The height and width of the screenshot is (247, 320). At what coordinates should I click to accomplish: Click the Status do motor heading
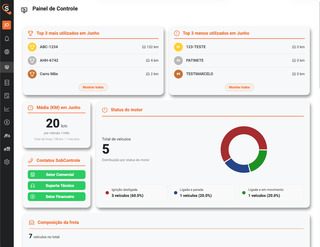(x=126, y=110)
